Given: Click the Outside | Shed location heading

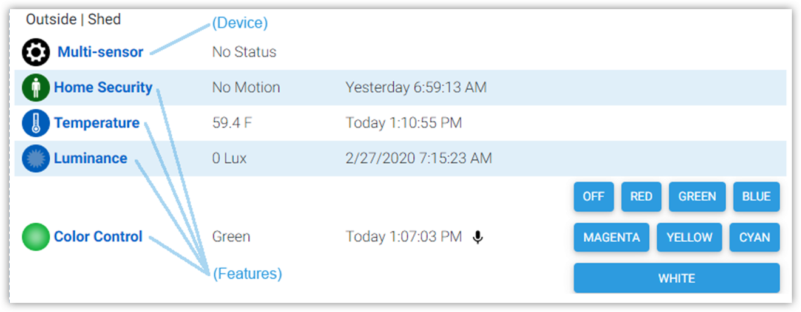Looking at the screenshot, I should pos(73,19).
